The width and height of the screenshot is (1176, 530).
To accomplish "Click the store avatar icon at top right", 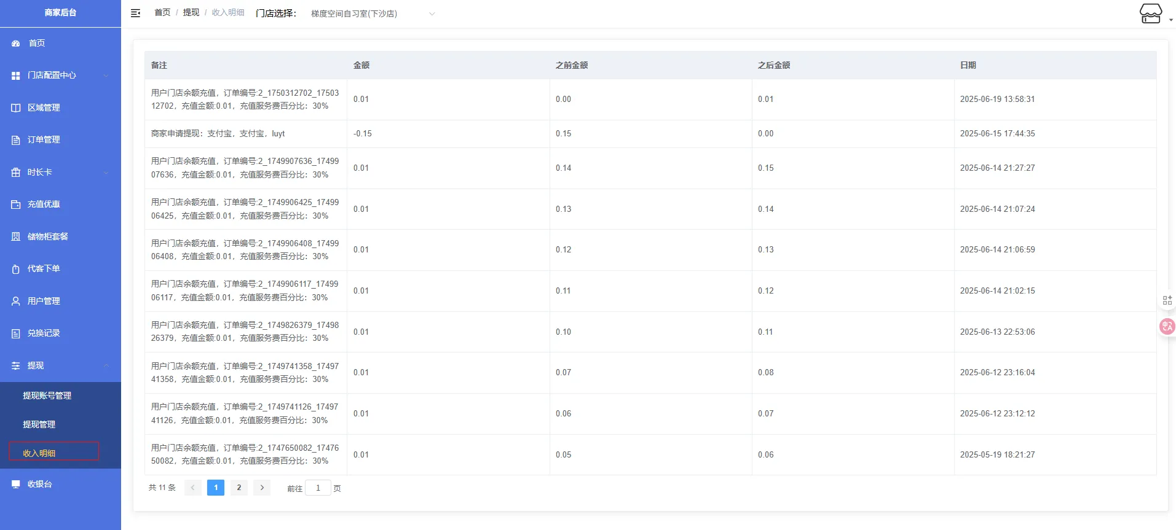I will 1150,14.
